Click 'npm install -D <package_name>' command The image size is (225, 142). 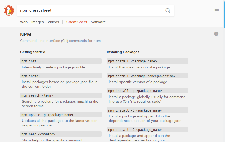(148, 129)
